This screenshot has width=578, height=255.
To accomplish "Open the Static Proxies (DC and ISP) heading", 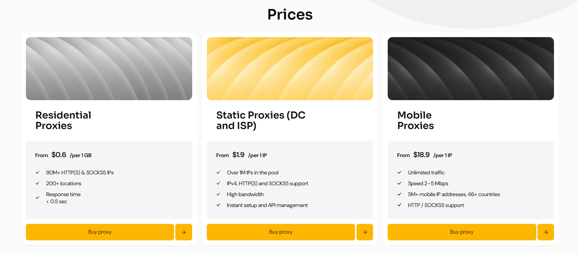I will coord(261,120).
